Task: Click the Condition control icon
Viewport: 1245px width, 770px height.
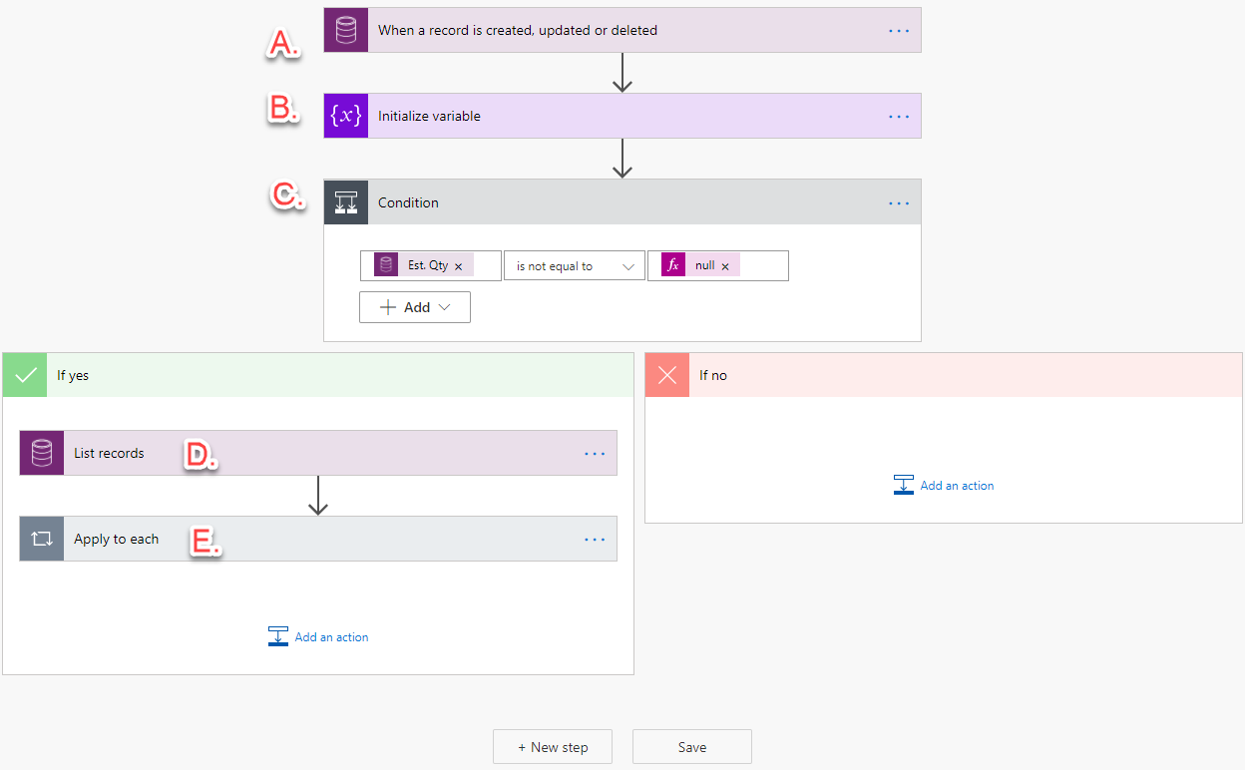Action: coord(345,201)
